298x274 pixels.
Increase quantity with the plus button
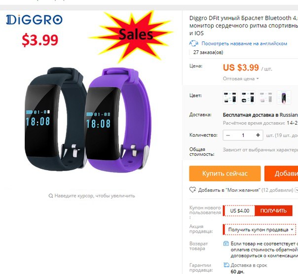258,135
